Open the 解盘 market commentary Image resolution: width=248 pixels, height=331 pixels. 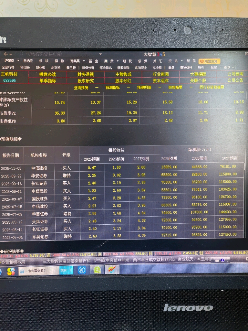[171, 68]
